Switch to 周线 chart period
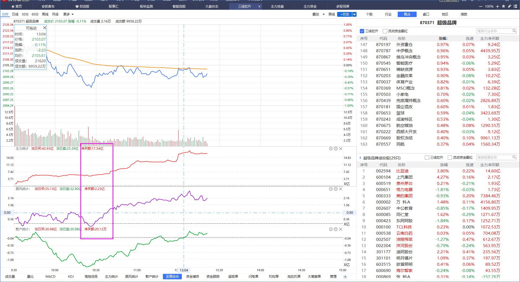 45,14
